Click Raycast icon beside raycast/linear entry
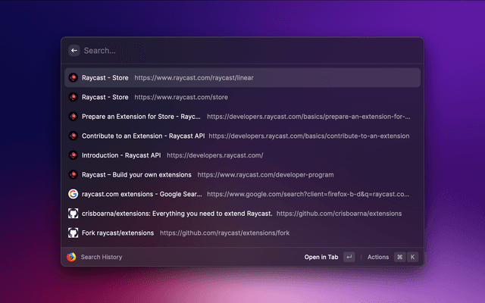Viewport: 485px width, 303px height. pyautogui.click(x=72, y=77)
